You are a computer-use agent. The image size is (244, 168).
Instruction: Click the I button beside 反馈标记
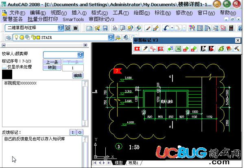pyautogui.click(x=72, y=132)
